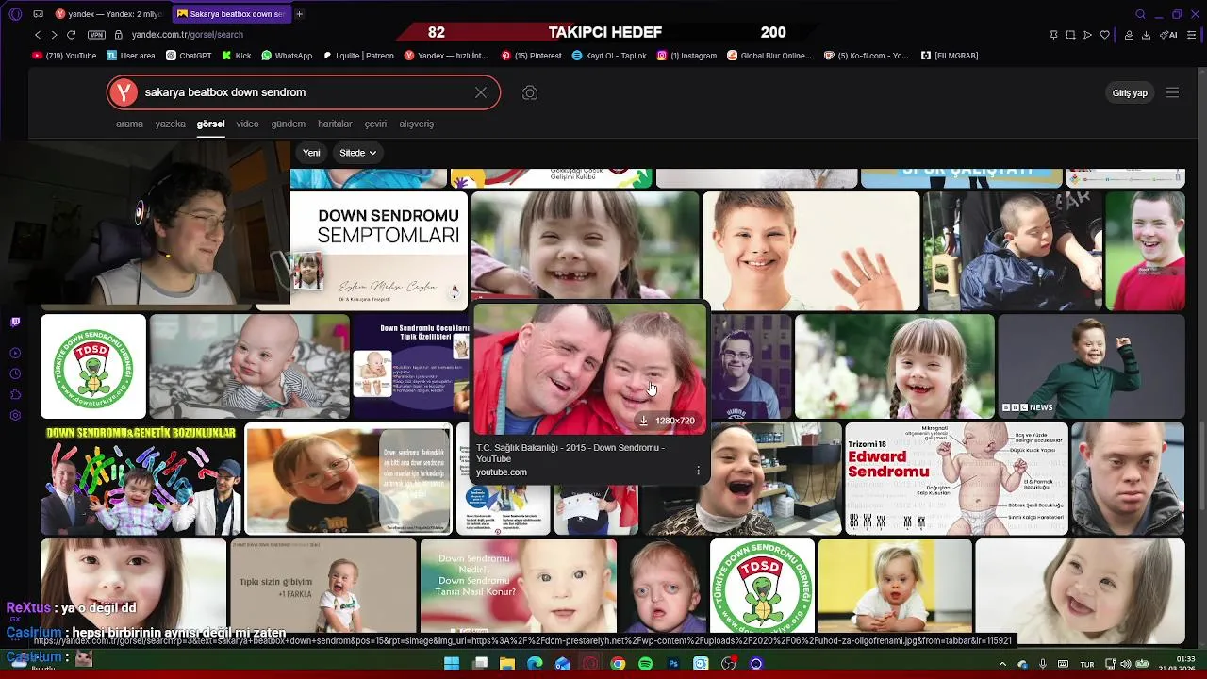Click the Twitch icon in the sidebar

[x=15, y=323]
